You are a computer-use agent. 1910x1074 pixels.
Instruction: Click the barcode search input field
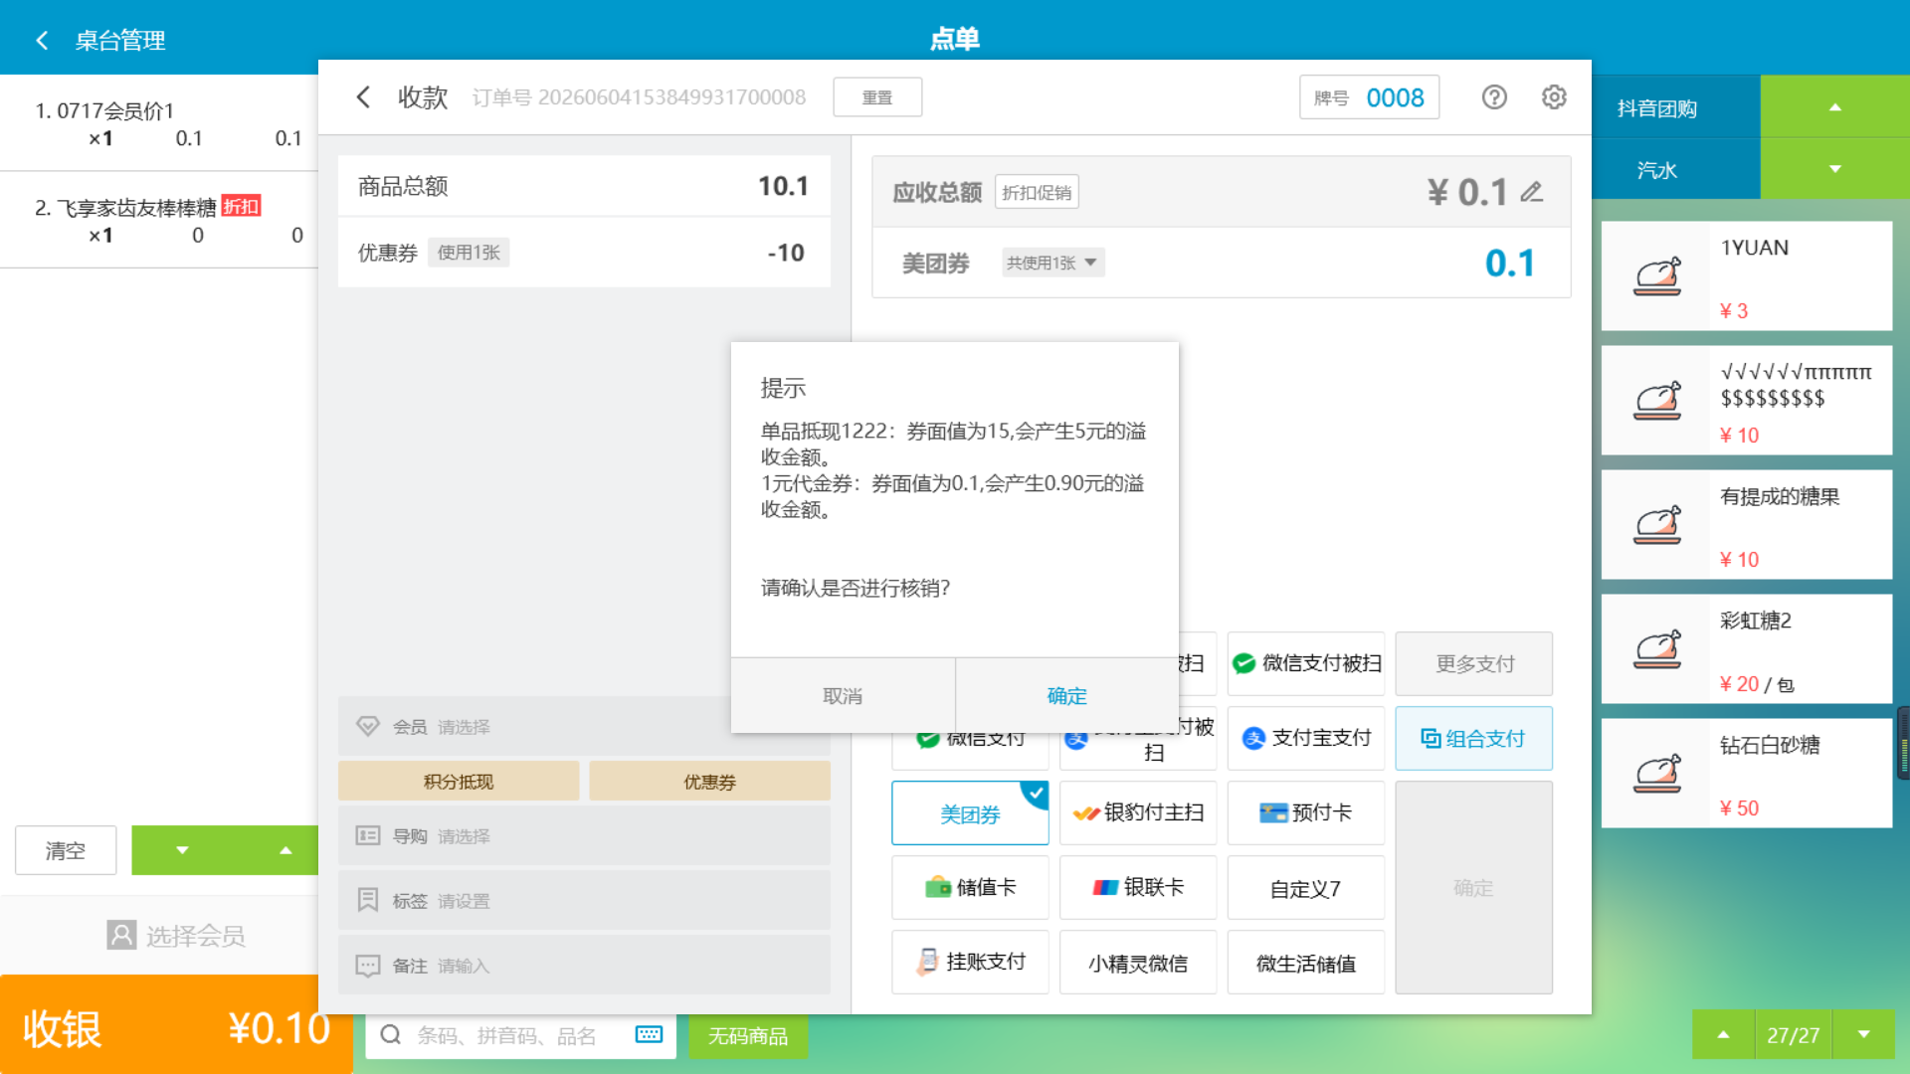[x=521, y=1035]
